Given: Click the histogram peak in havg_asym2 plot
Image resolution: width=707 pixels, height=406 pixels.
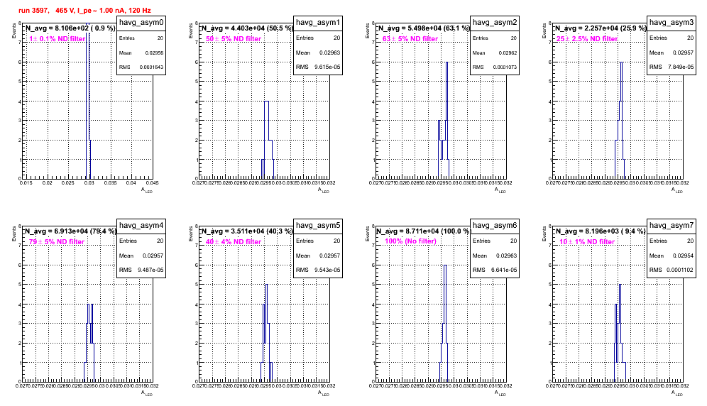Looking at the screenshot, I should pos(446,62).
